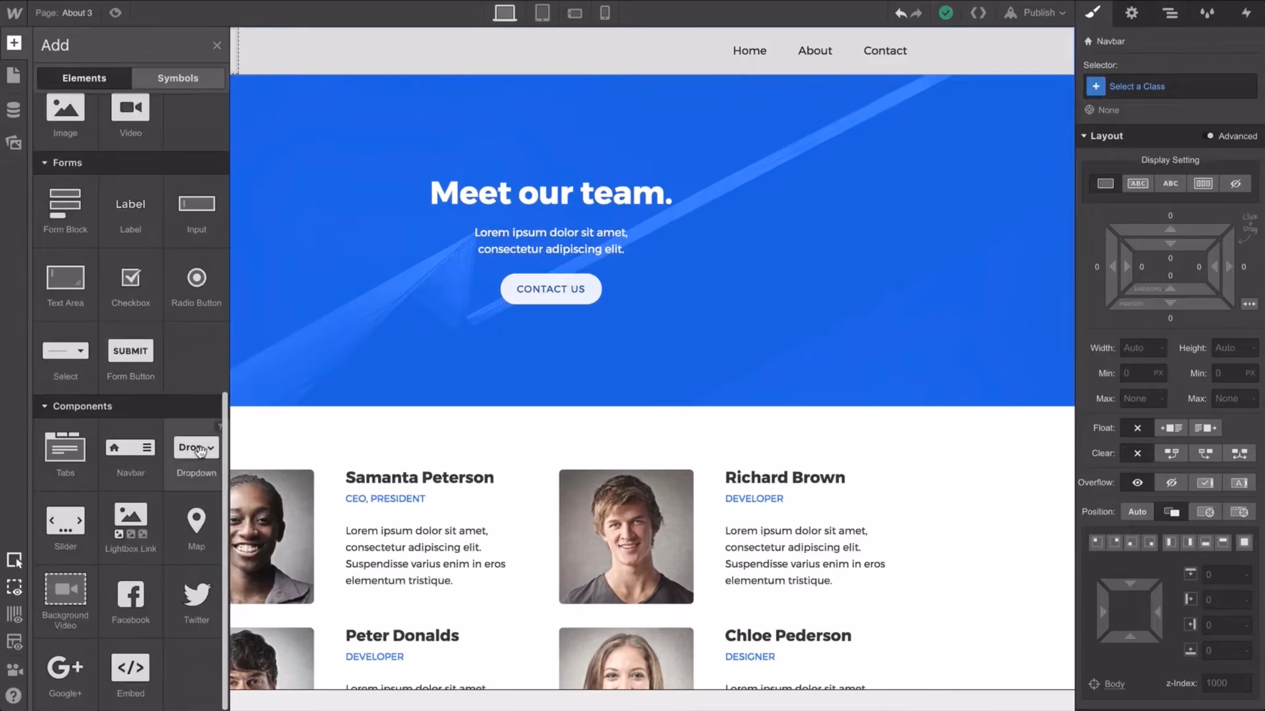Click the Width input field
This screenshot has width=1265, height=711.
coord(1143,348)
